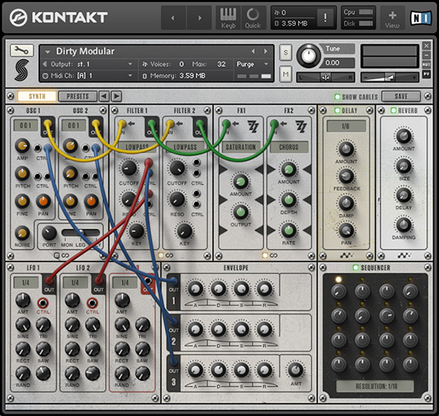Solo the instrument with S button
The height and width of the screenshot is (416, 439).
point(285,52)
